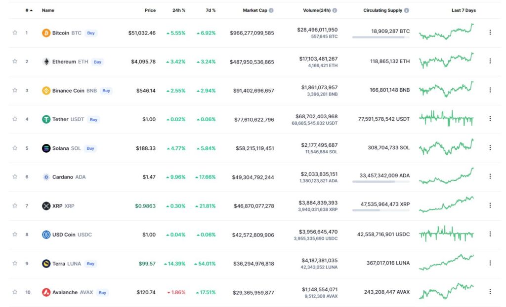Sort by Market Cap column header
506x307 pixels.
[x=255, y=10]
